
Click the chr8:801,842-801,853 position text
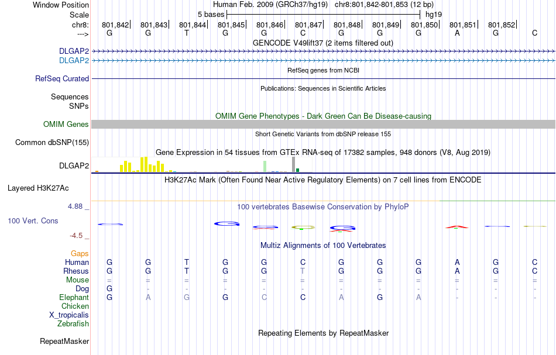pyautogui.click(x=384, y=5)
